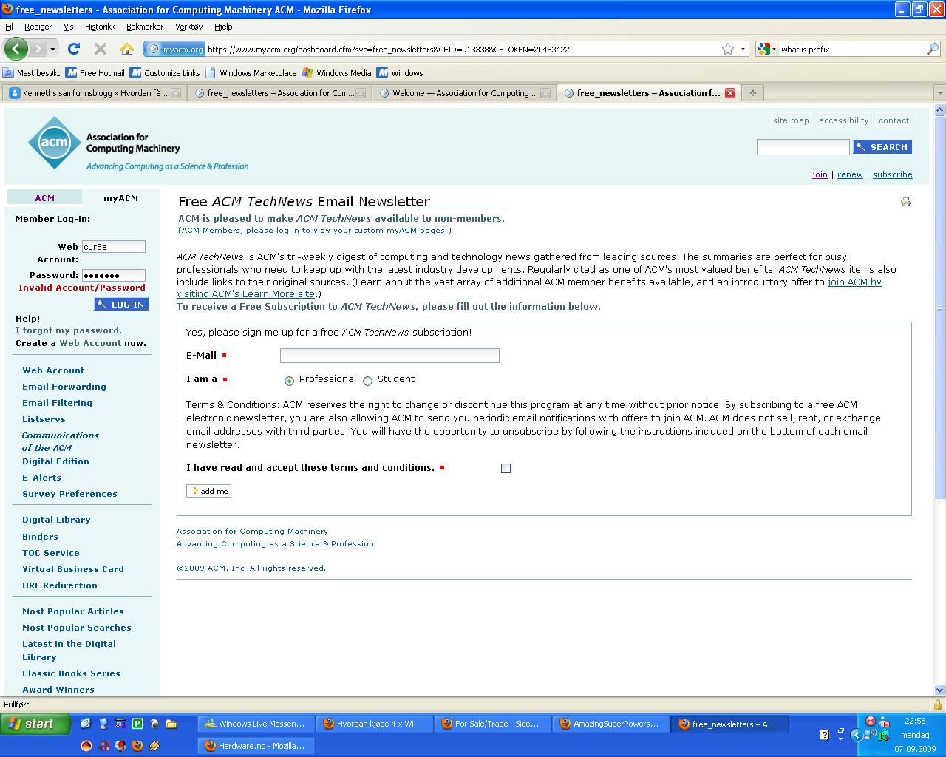Screen dimensions: 946x757
Task: Open the Mest besøkt bookmarks folder
Action: click(x=32, y=73)
